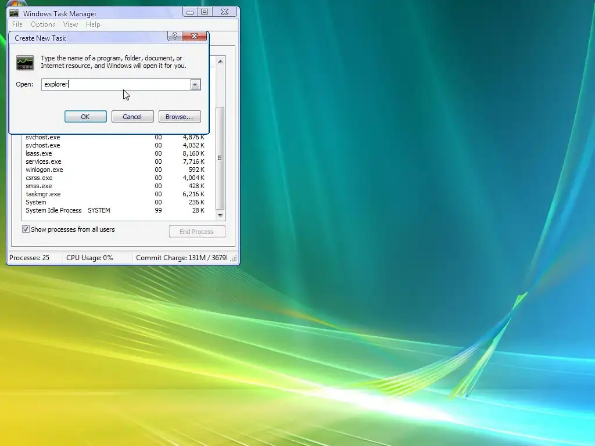This screenshot has height=446, width=595.
Task: Close the Create New Task dialog
Action: coord(194,36)
